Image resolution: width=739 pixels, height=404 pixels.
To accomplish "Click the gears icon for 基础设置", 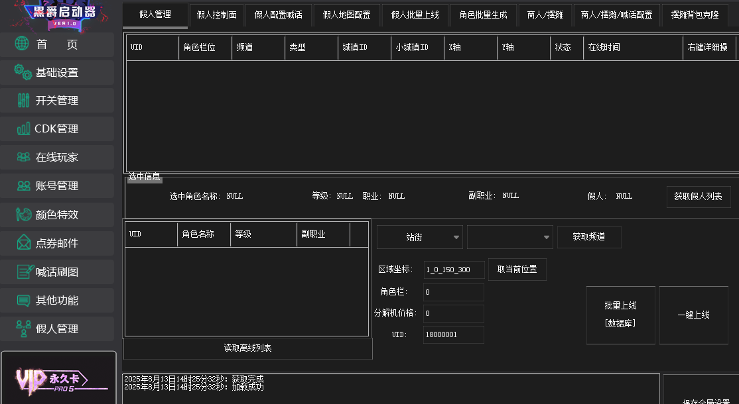I will pyautogui.click(x=23, y=72).
